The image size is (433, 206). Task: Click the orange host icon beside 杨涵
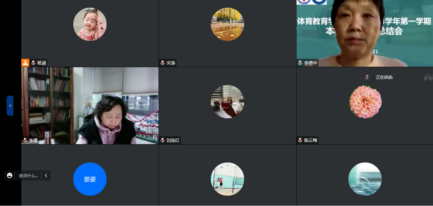(25, 63)
